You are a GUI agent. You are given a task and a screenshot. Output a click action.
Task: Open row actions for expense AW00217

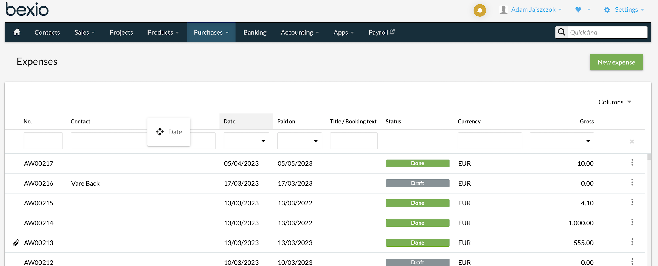click(632, 163)
